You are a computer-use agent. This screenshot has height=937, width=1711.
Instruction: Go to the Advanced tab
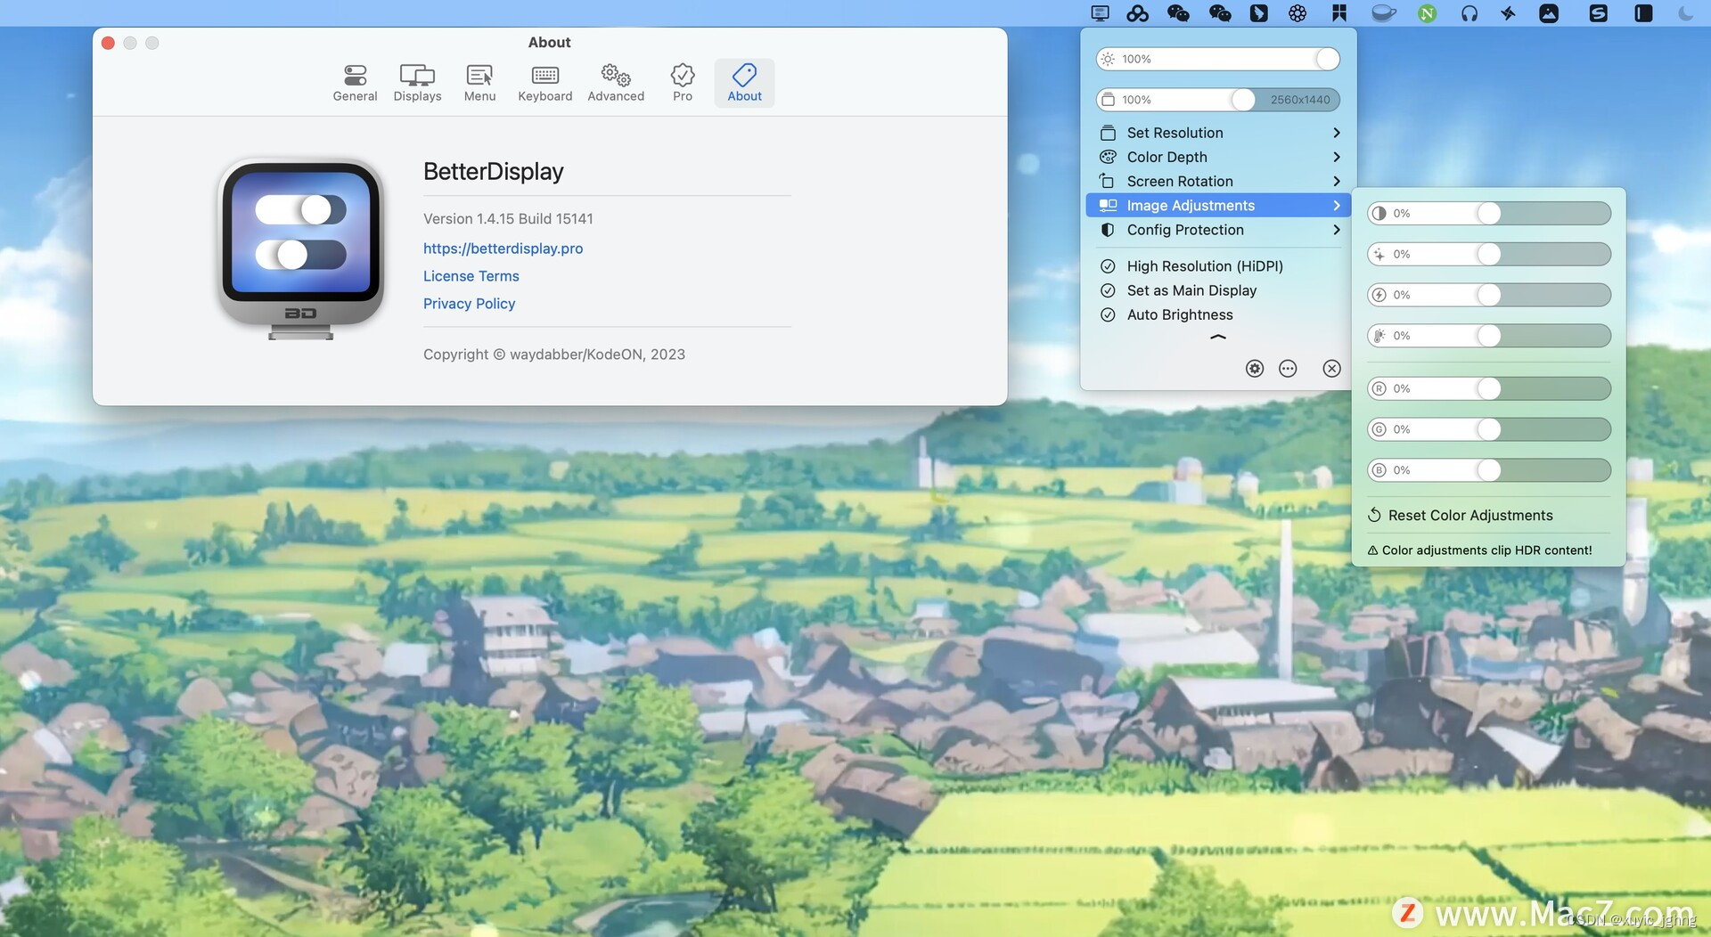pos(616,83)
